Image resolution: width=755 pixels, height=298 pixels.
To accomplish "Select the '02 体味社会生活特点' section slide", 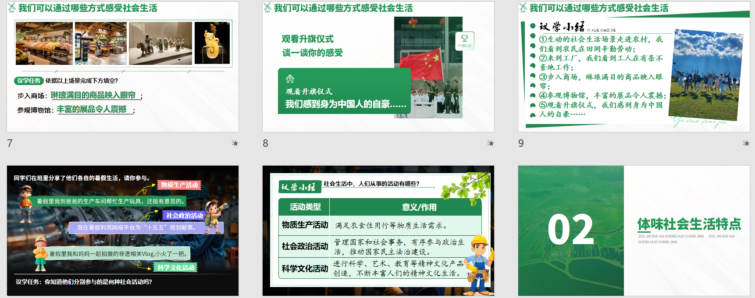I will (x=634, y=231).
